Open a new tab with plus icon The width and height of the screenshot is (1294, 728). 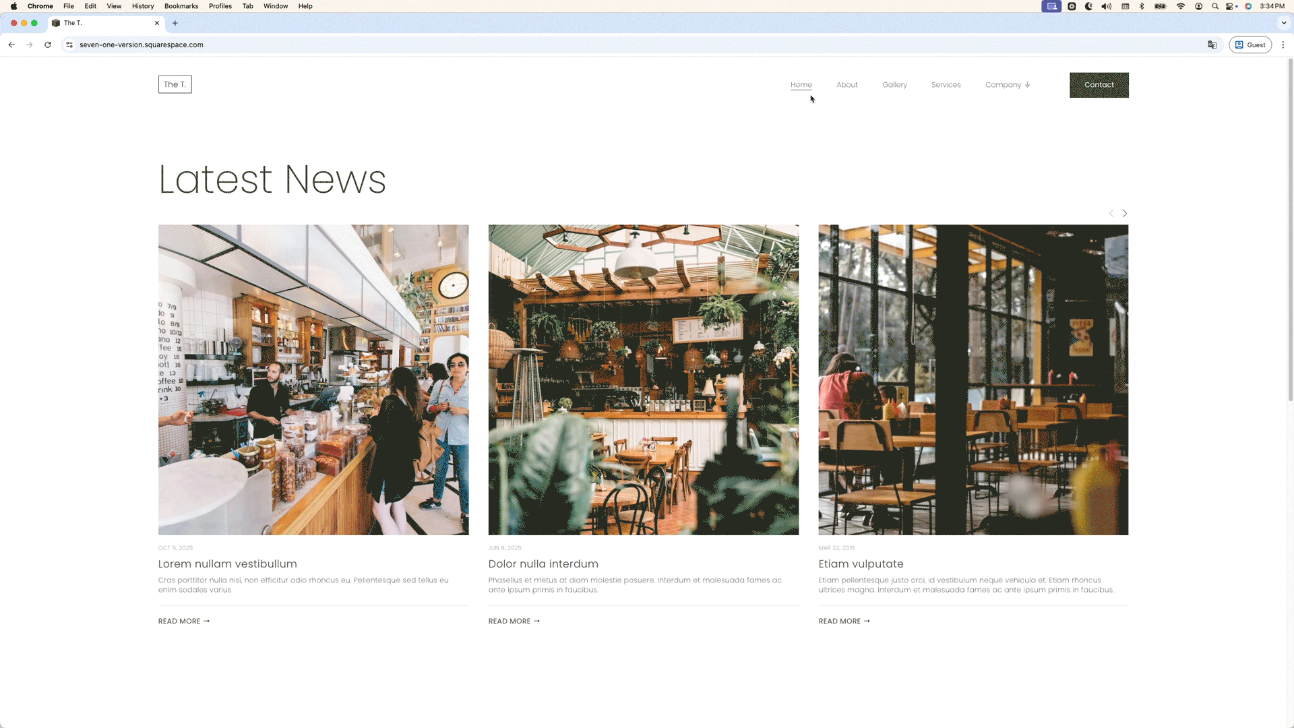175,23
